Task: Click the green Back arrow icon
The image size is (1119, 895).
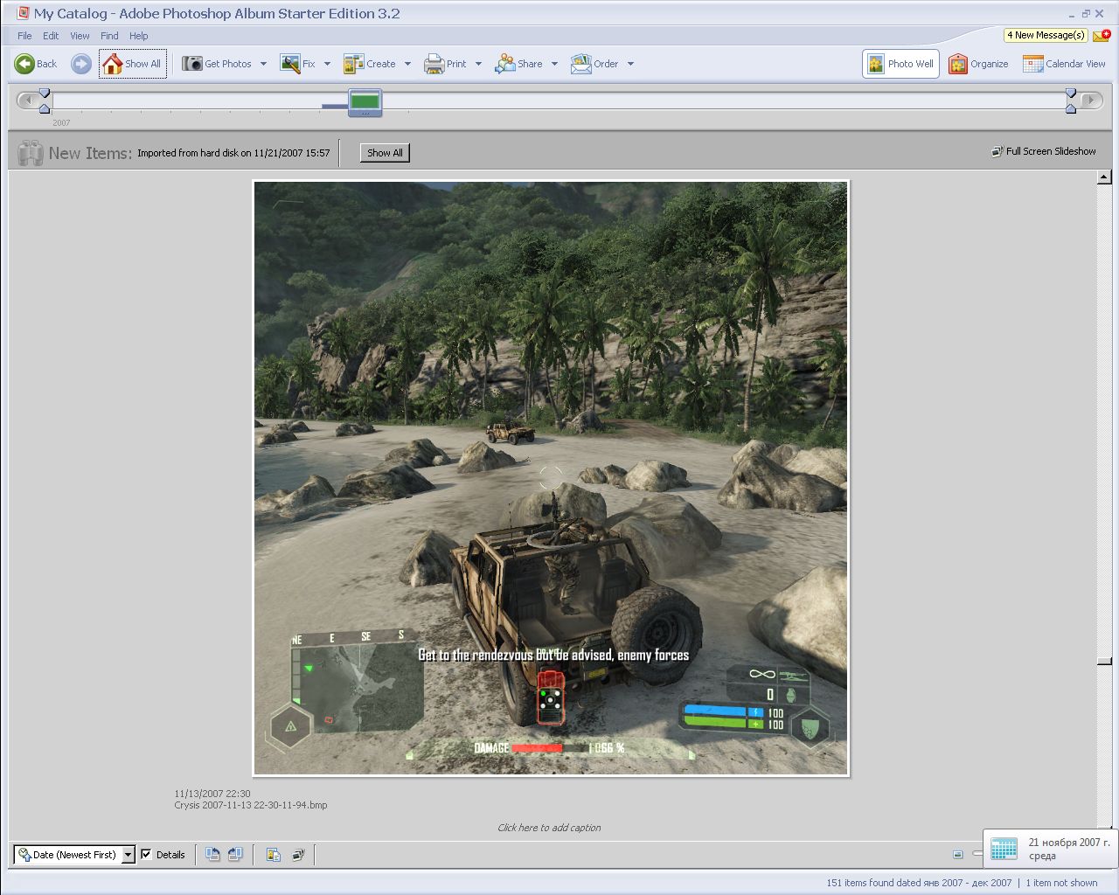Action: pyautogui.click(x=24, y=64)
